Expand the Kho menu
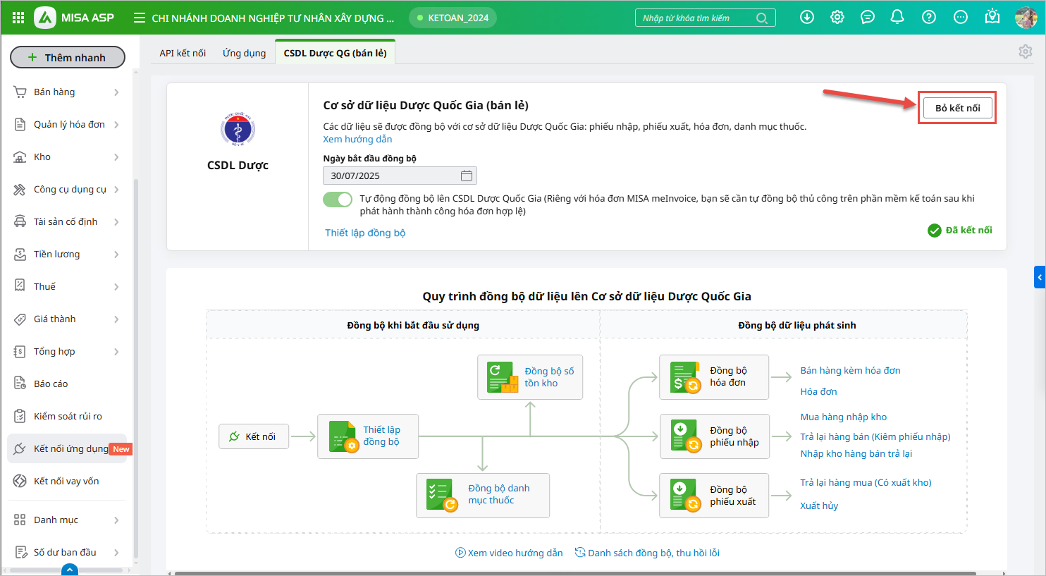Screen dimensions: 1046x576 [x=67, y=157]
